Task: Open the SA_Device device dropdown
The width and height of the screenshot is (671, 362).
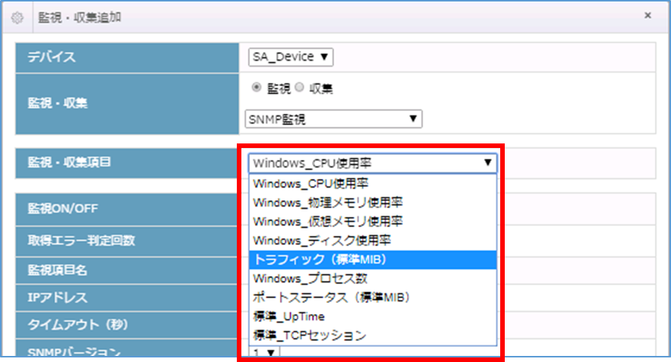Action: point(291,57)
